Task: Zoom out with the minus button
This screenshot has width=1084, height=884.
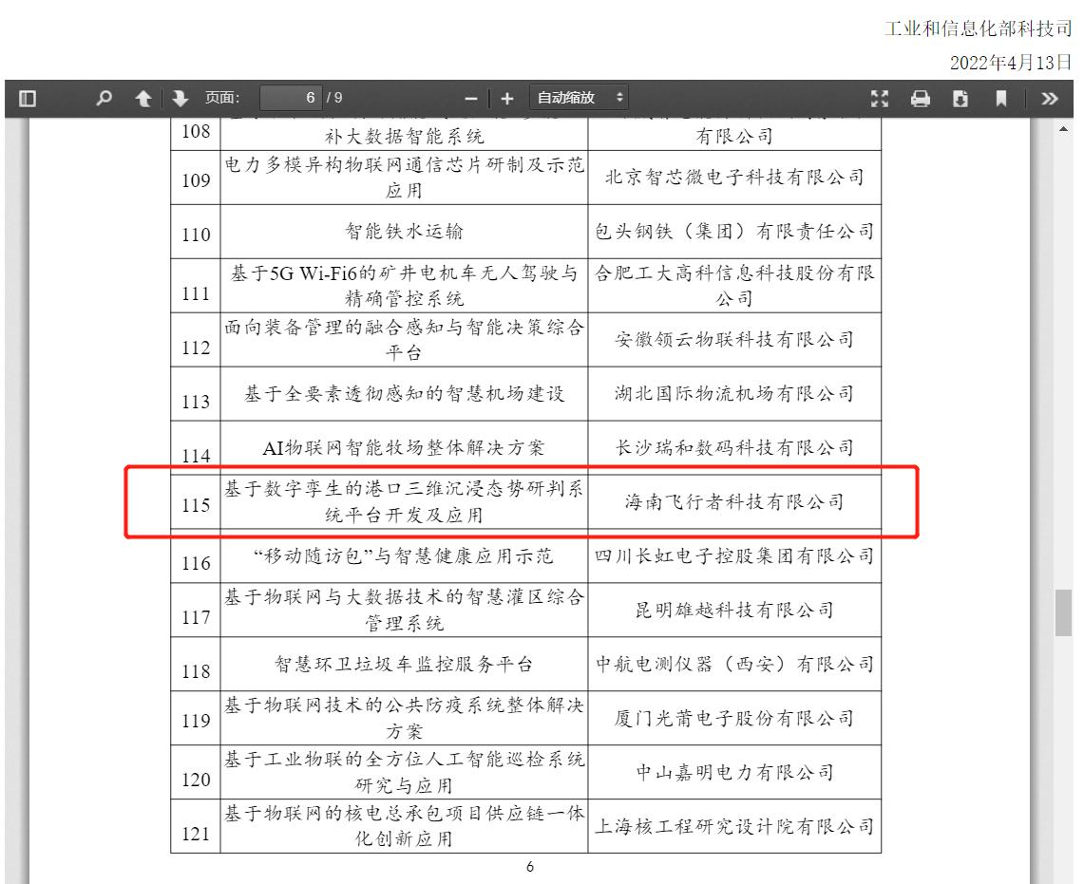Action: click(x=471, y=99)
